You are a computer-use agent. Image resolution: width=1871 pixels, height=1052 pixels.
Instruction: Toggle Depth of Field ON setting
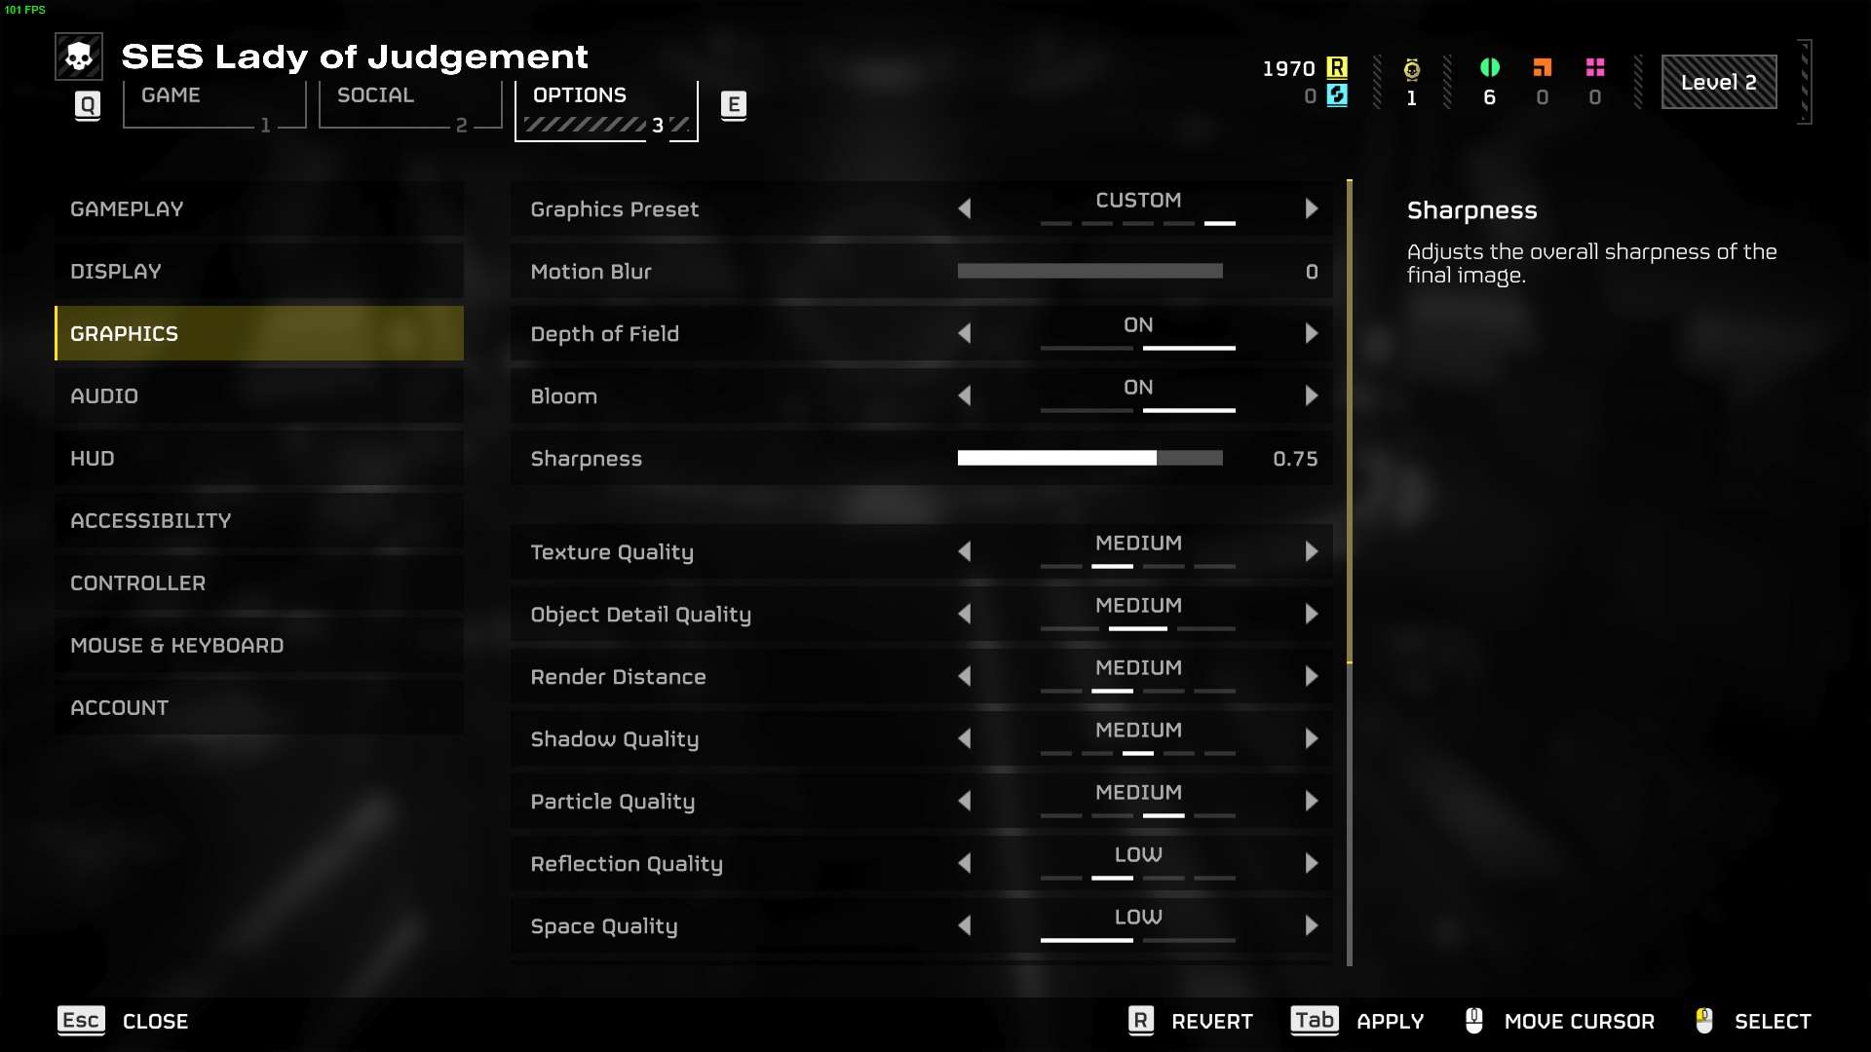click(1137, 333)
